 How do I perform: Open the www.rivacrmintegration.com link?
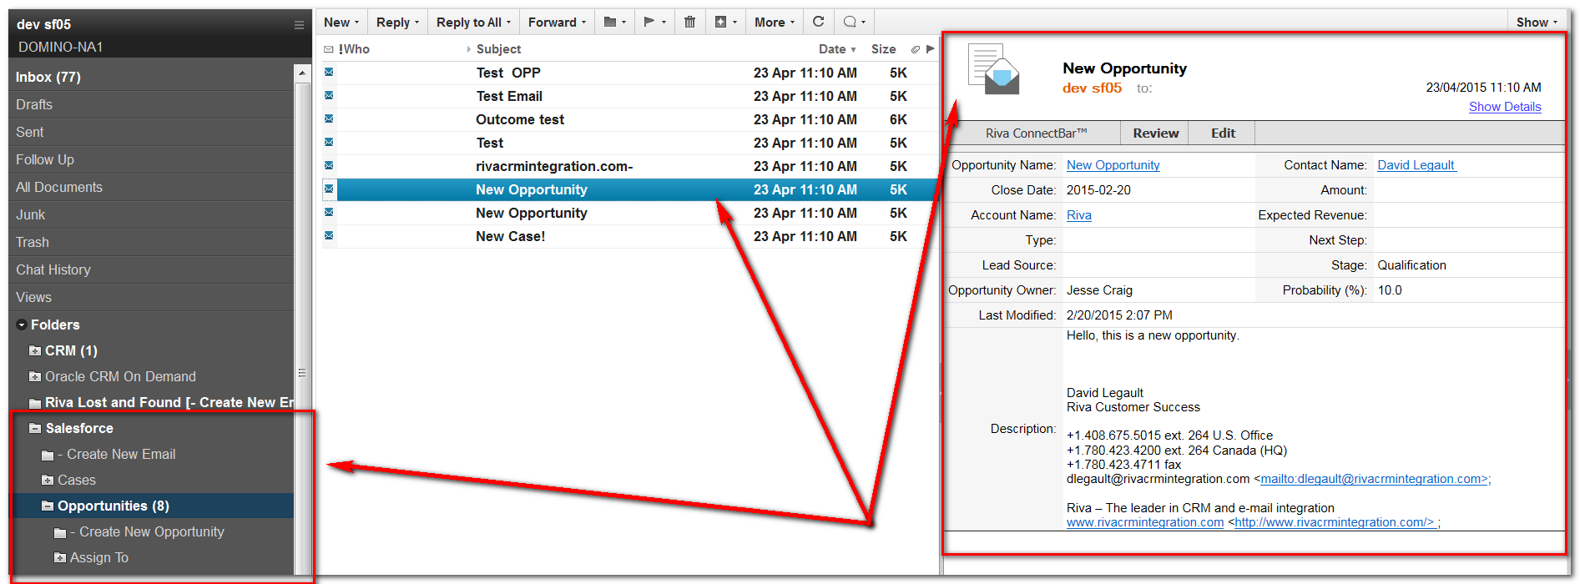[1145, 522]
